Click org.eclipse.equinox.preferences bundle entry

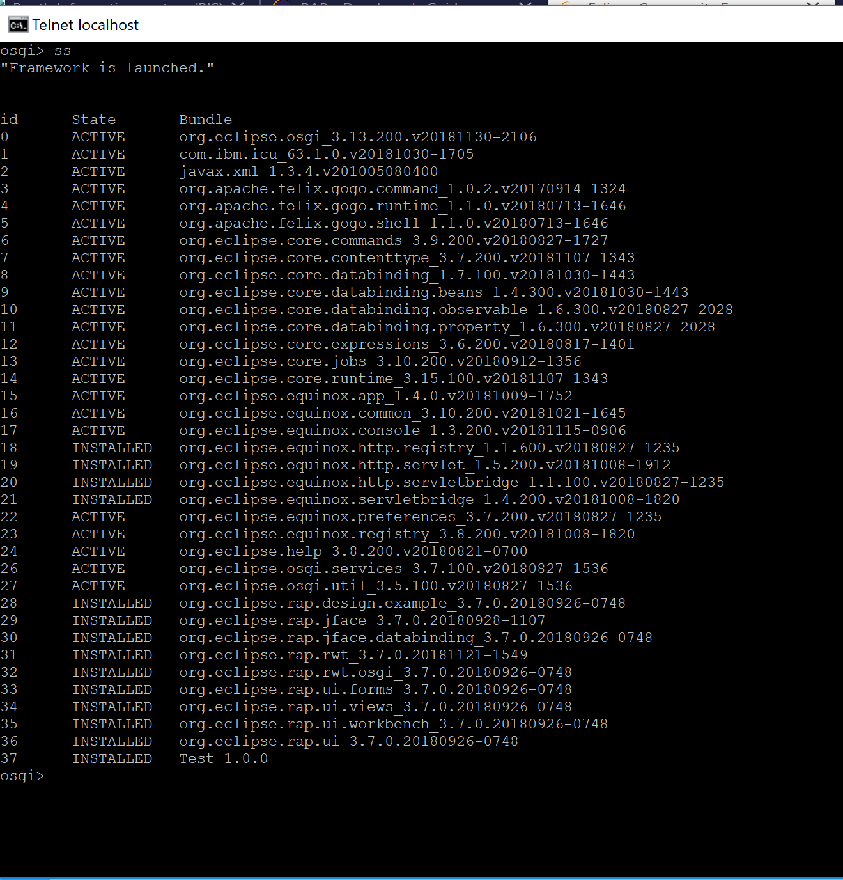tap(421, 517)
